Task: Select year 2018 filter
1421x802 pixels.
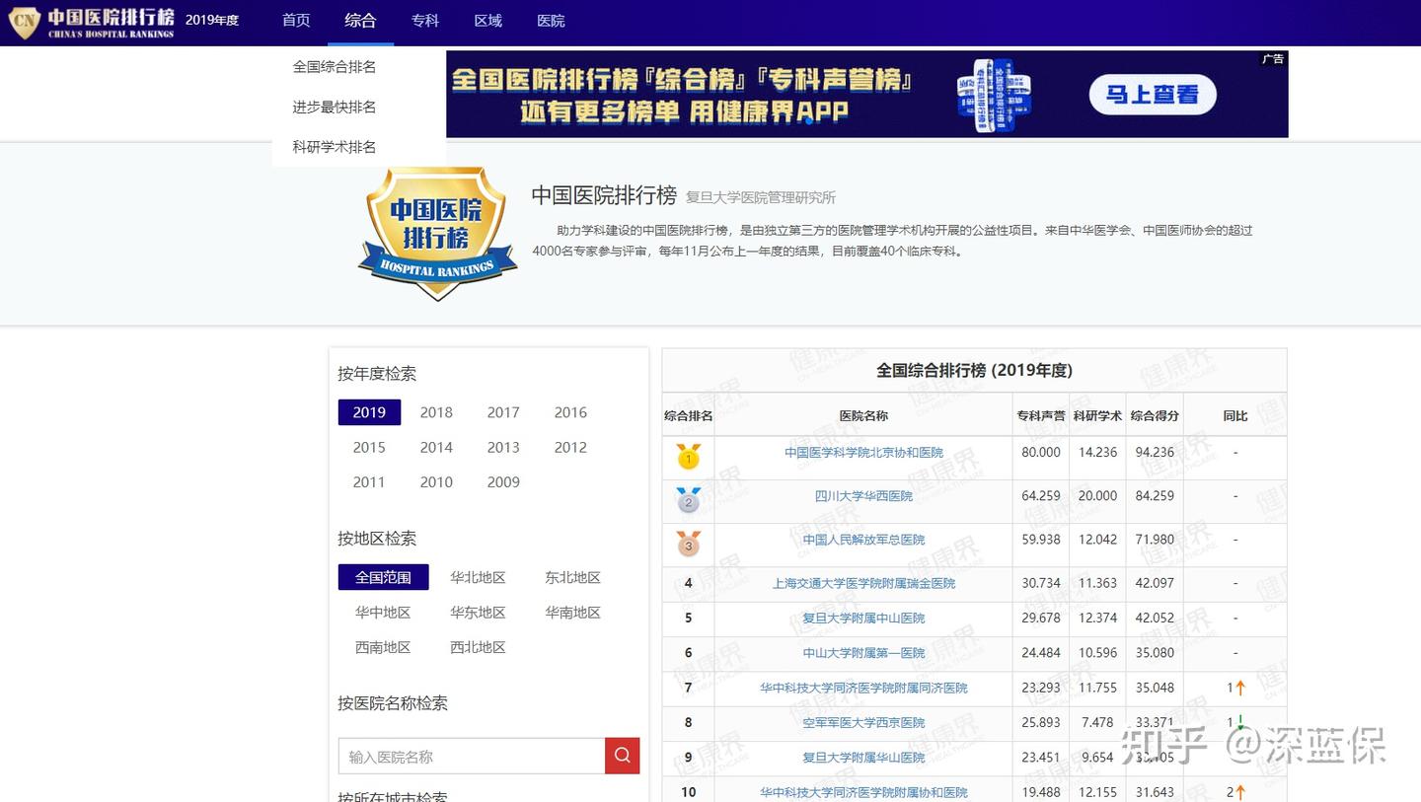Action: click(436, 412)
